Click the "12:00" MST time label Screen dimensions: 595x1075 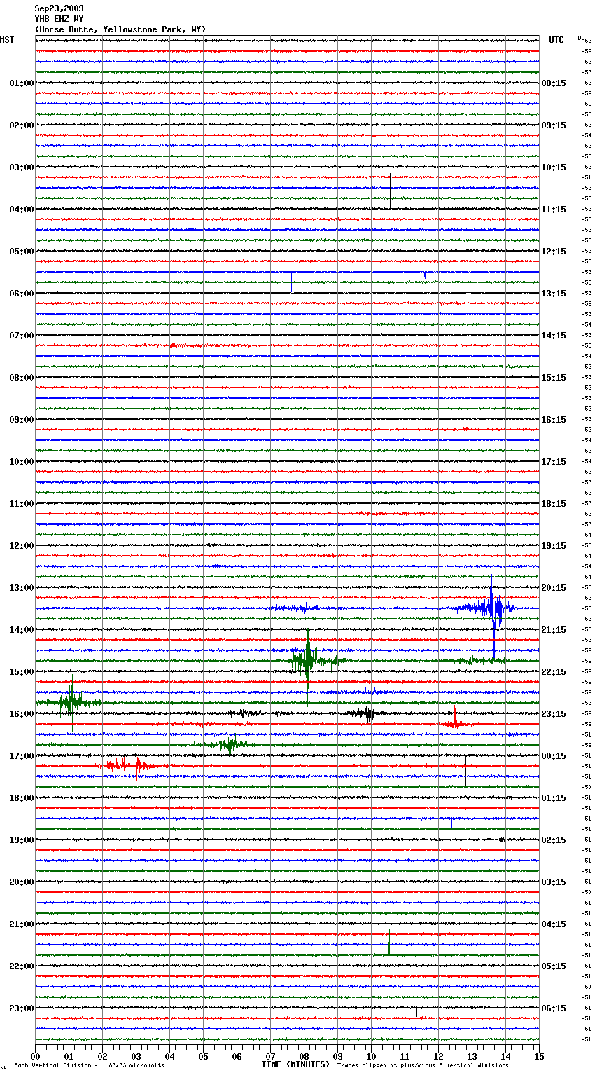22,546
